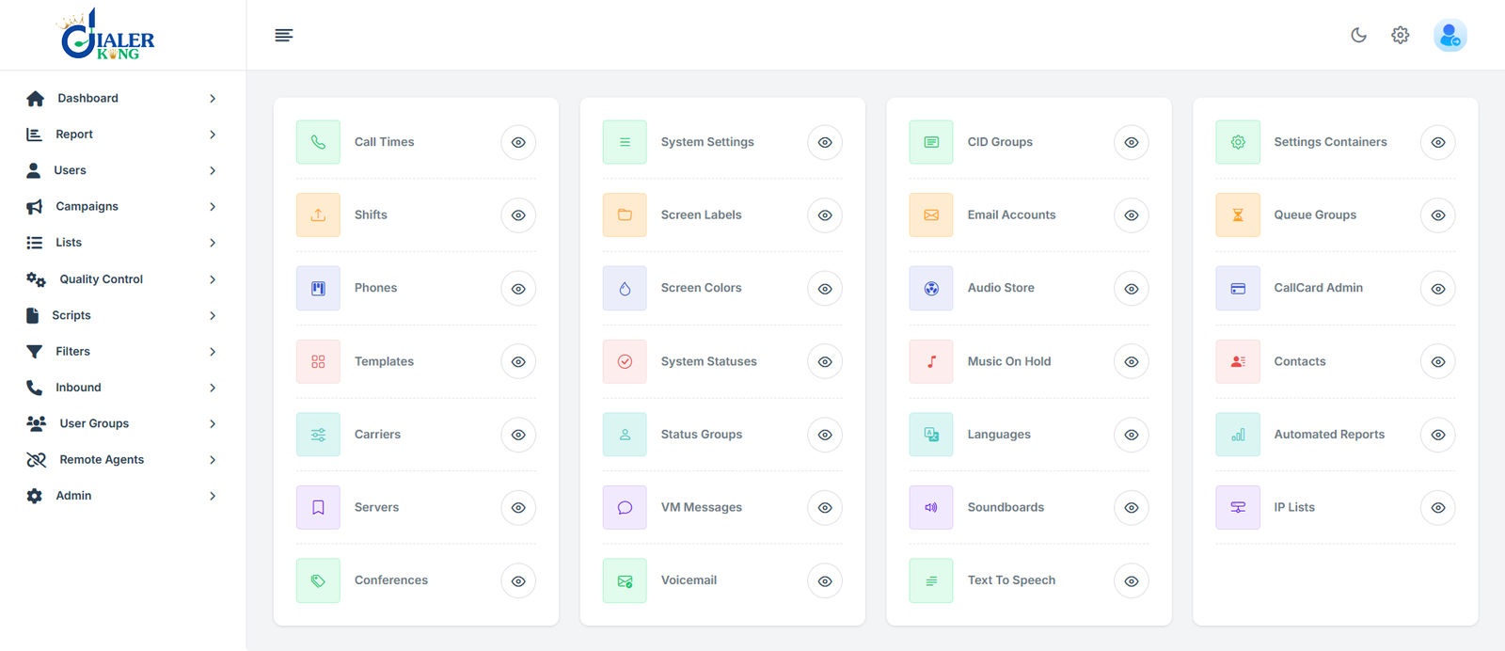Click the CID Groups icon tile
This screenshot has width=1505, height=651.
[931, 142]
